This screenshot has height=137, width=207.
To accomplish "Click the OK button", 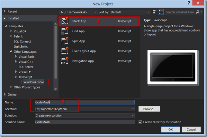I will coord(171,130).
